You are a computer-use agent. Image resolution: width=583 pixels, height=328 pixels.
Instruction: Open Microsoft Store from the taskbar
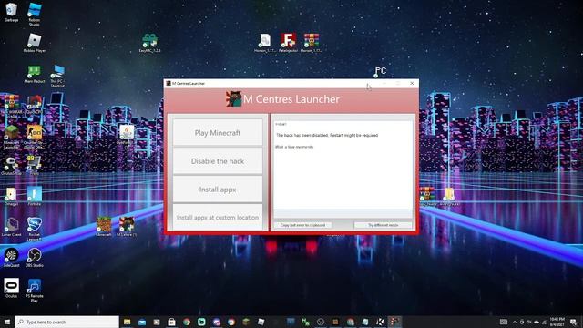coord(171,322)
